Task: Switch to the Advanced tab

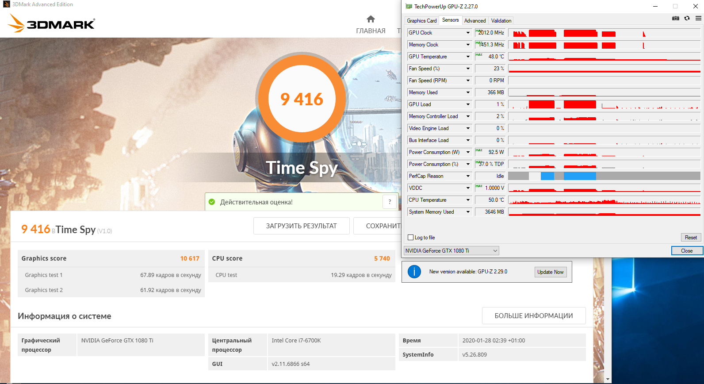Action: (x=475, y=21)
